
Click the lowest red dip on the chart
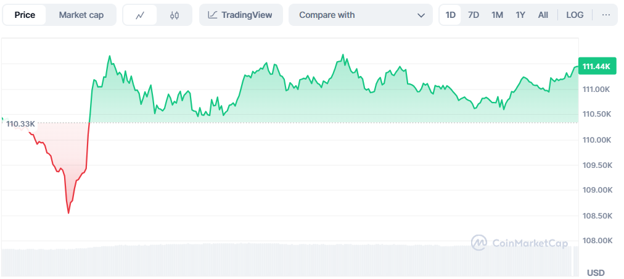[68, 212]
